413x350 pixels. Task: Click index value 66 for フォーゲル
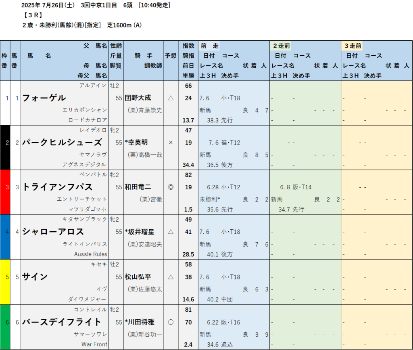pyautogui.click(x=188, y=86)
